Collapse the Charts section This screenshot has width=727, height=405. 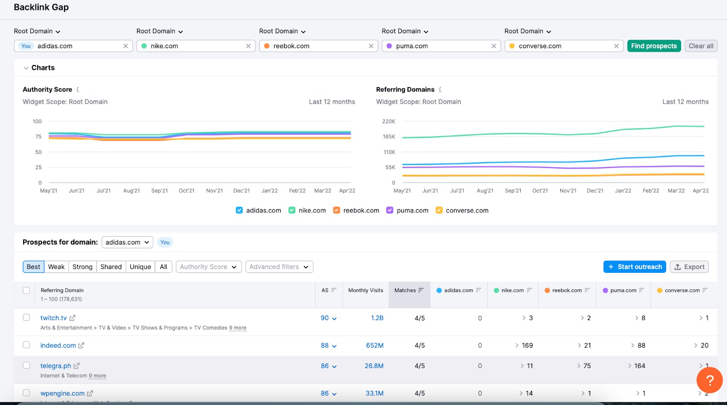coord(26,68)
